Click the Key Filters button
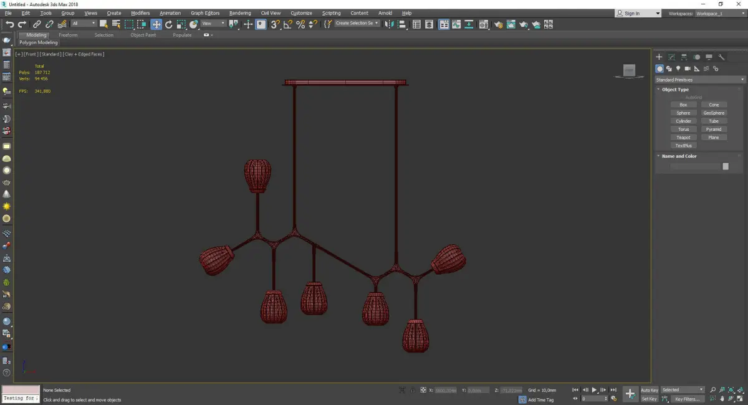Viewport: 748px width, 405px height. pyautogui.click(x=687, y=399)
